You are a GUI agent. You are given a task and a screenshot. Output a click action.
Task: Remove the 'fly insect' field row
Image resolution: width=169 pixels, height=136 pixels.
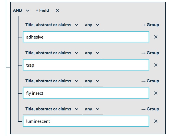(156, 93)
